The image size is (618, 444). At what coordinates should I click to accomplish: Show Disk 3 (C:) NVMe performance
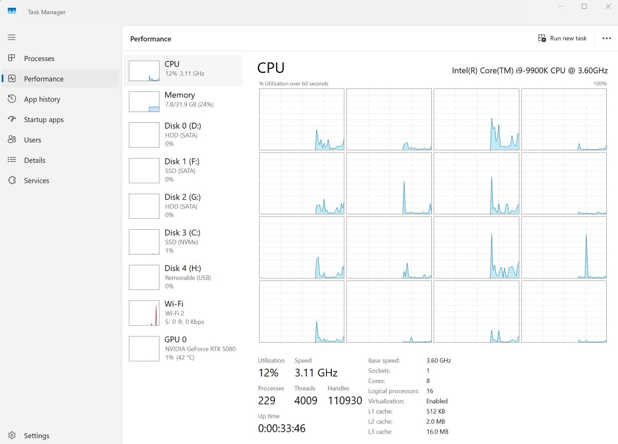[x=183, y=241]
